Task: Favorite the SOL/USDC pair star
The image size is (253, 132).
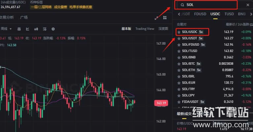Action: point(179,32)
